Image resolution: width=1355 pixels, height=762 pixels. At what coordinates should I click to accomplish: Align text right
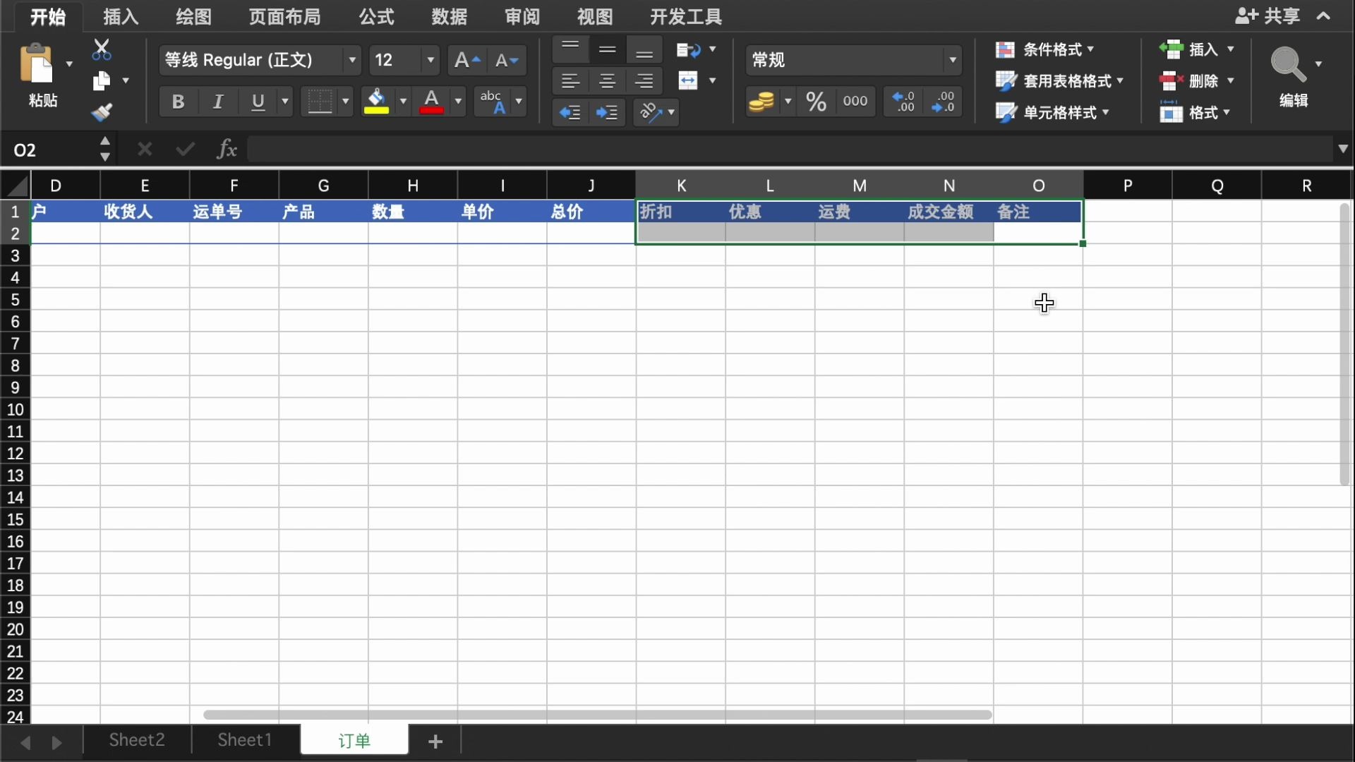[x=644, y=81]
